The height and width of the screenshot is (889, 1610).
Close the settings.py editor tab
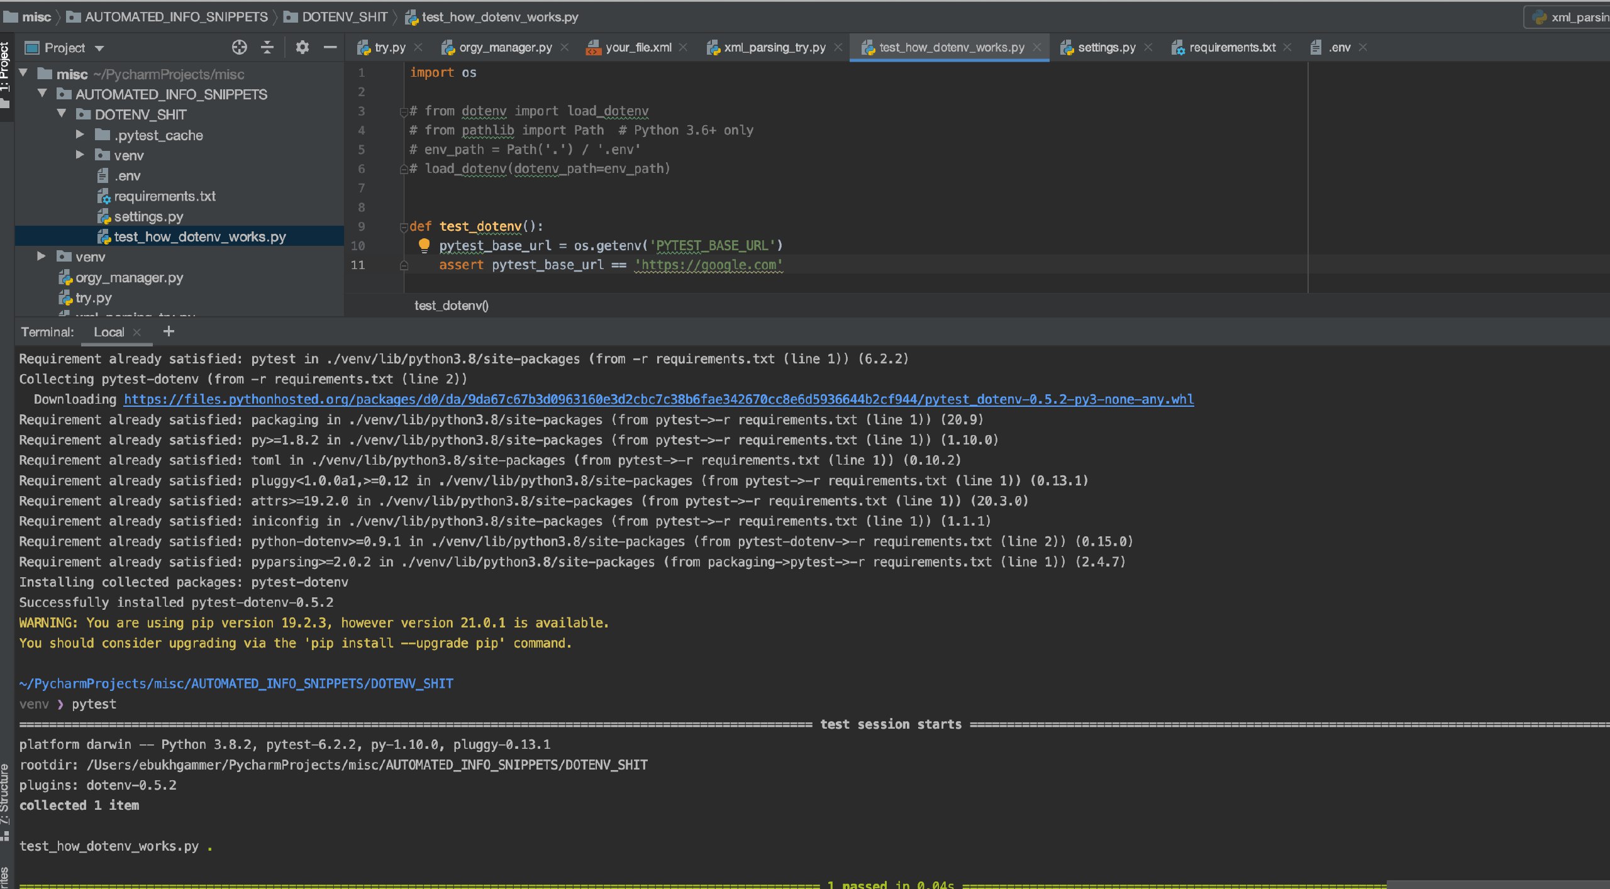[x=1148, y=47]
